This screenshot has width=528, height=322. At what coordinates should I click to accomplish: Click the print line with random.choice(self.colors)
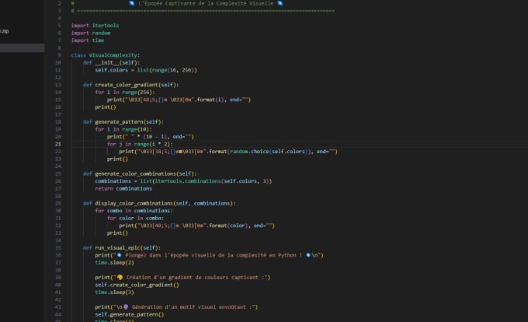(228, 152)
